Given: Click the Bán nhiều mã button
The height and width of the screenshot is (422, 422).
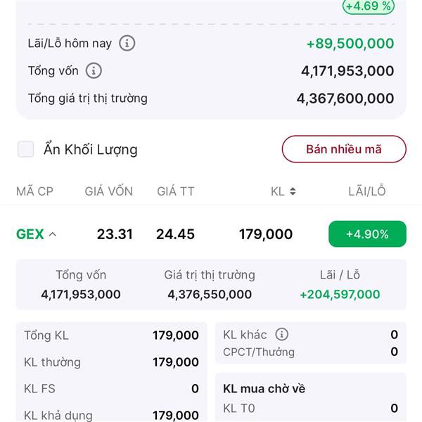Looking at the screenshot, I should tap(344, 149).
